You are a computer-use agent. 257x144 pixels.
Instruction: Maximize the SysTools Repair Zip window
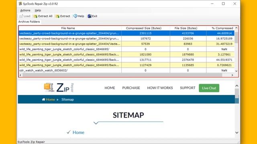pos(223,4)
